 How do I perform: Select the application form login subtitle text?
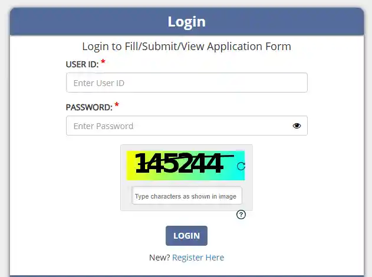tap(186, 46)
